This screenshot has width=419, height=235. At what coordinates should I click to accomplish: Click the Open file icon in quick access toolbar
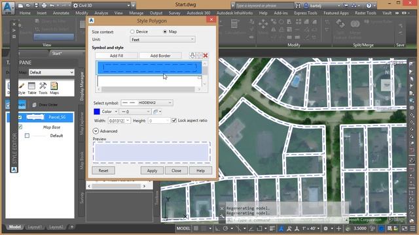pyautogui.click(x=28, y=5)
